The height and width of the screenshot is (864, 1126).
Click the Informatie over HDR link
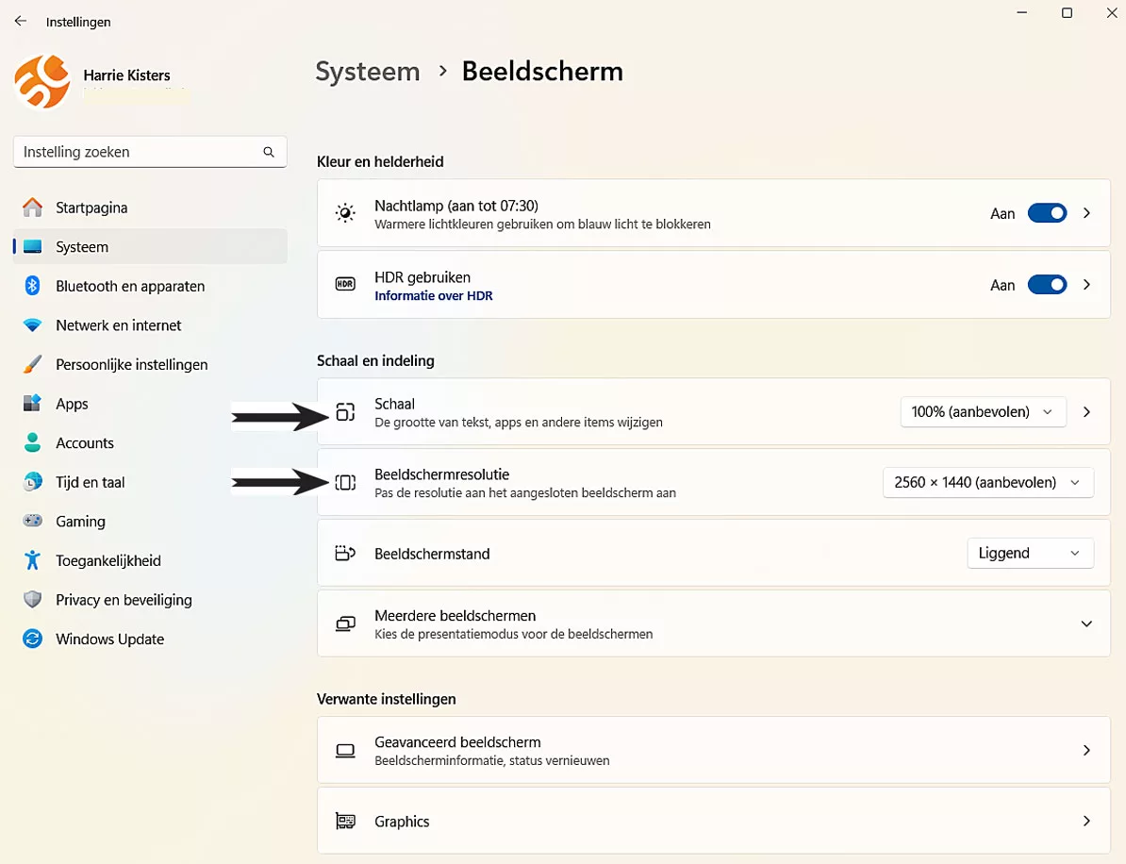tap(434, 296)
